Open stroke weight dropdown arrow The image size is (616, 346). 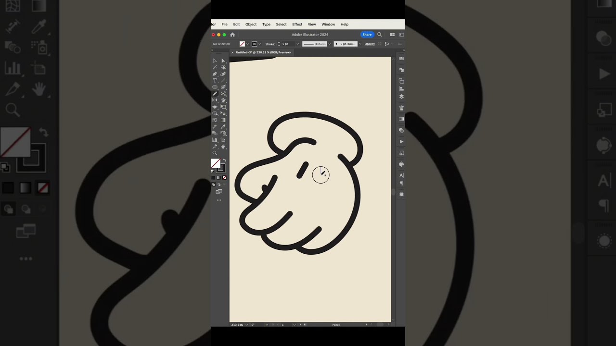click(x=297, y=44)
